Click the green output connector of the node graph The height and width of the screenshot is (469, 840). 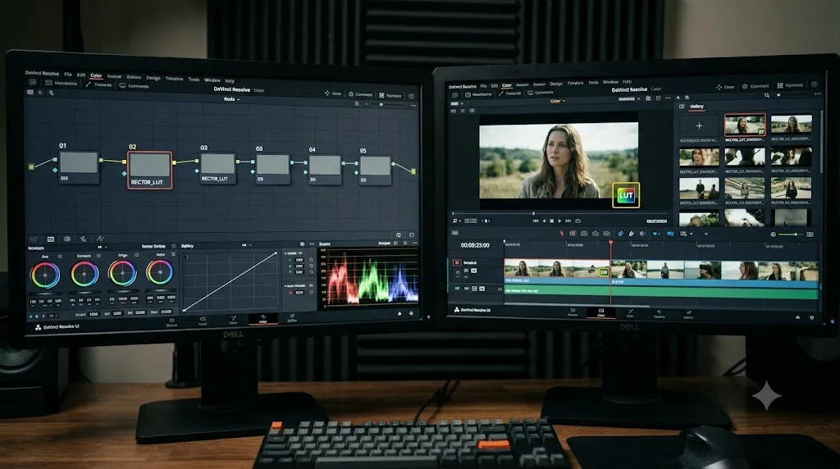point(413,171)
